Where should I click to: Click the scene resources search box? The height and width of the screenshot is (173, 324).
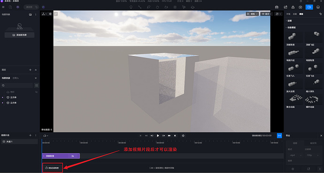point(16,85)
